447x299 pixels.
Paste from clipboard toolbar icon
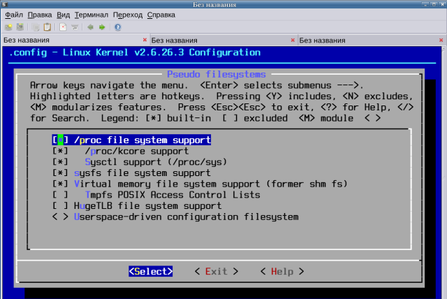point(47,27)
